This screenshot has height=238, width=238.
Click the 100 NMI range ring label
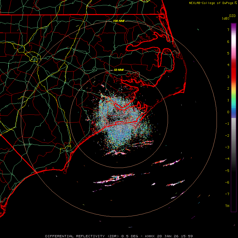tap(119, 21)
